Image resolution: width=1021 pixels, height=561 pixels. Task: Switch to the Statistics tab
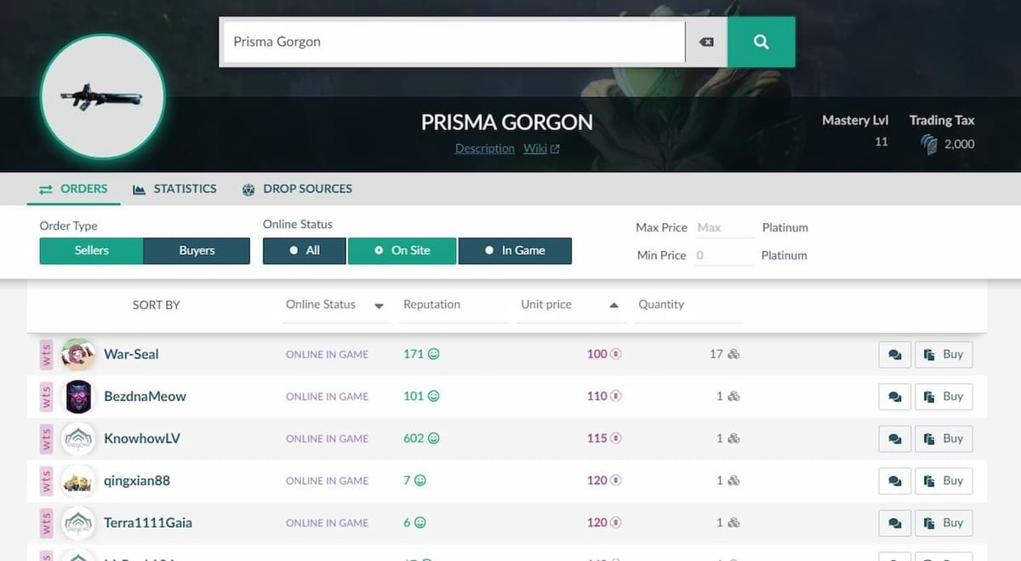tap(174, 188)
